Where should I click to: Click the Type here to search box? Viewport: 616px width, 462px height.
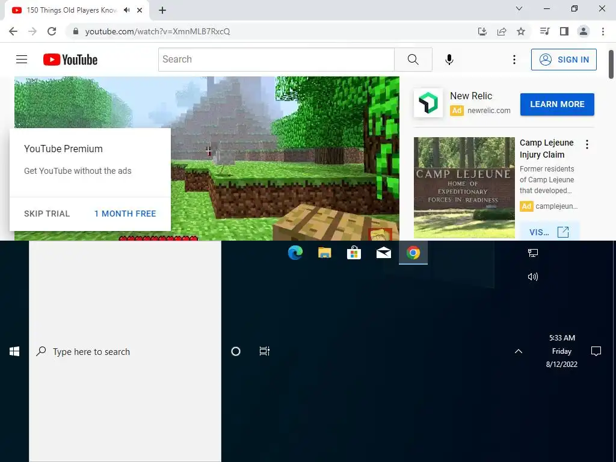tap(125, 351)
